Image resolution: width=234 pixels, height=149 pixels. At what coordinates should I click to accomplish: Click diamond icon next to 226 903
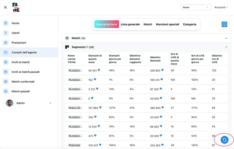pyautogui.click(x=162, y=70)
